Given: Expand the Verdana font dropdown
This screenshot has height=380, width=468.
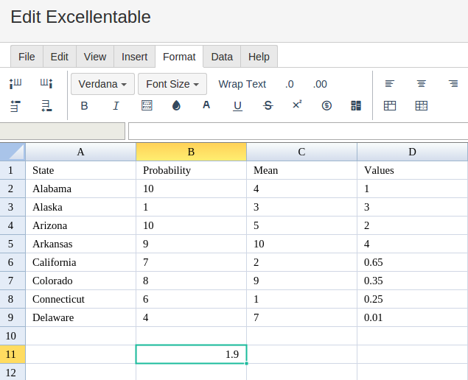Looking at the screenshot, I should (102, 84).
